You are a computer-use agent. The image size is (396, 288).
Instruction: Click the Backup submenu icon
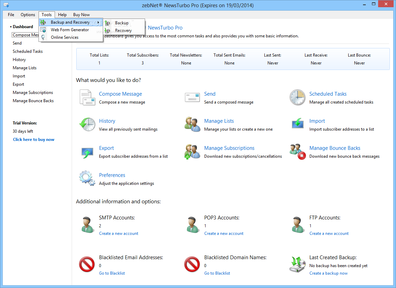(x=108, y=23)
